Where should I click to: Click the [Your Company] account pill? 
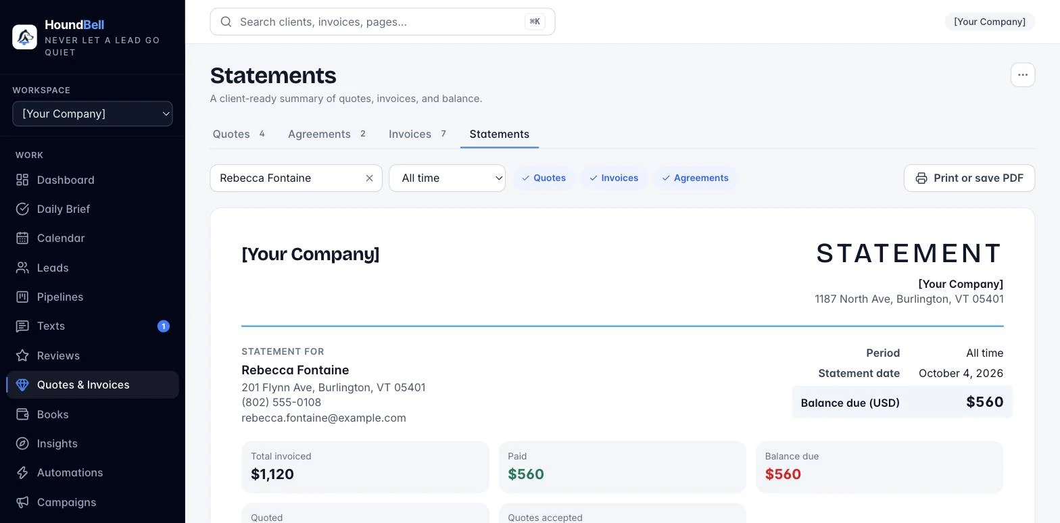(990, 22)
